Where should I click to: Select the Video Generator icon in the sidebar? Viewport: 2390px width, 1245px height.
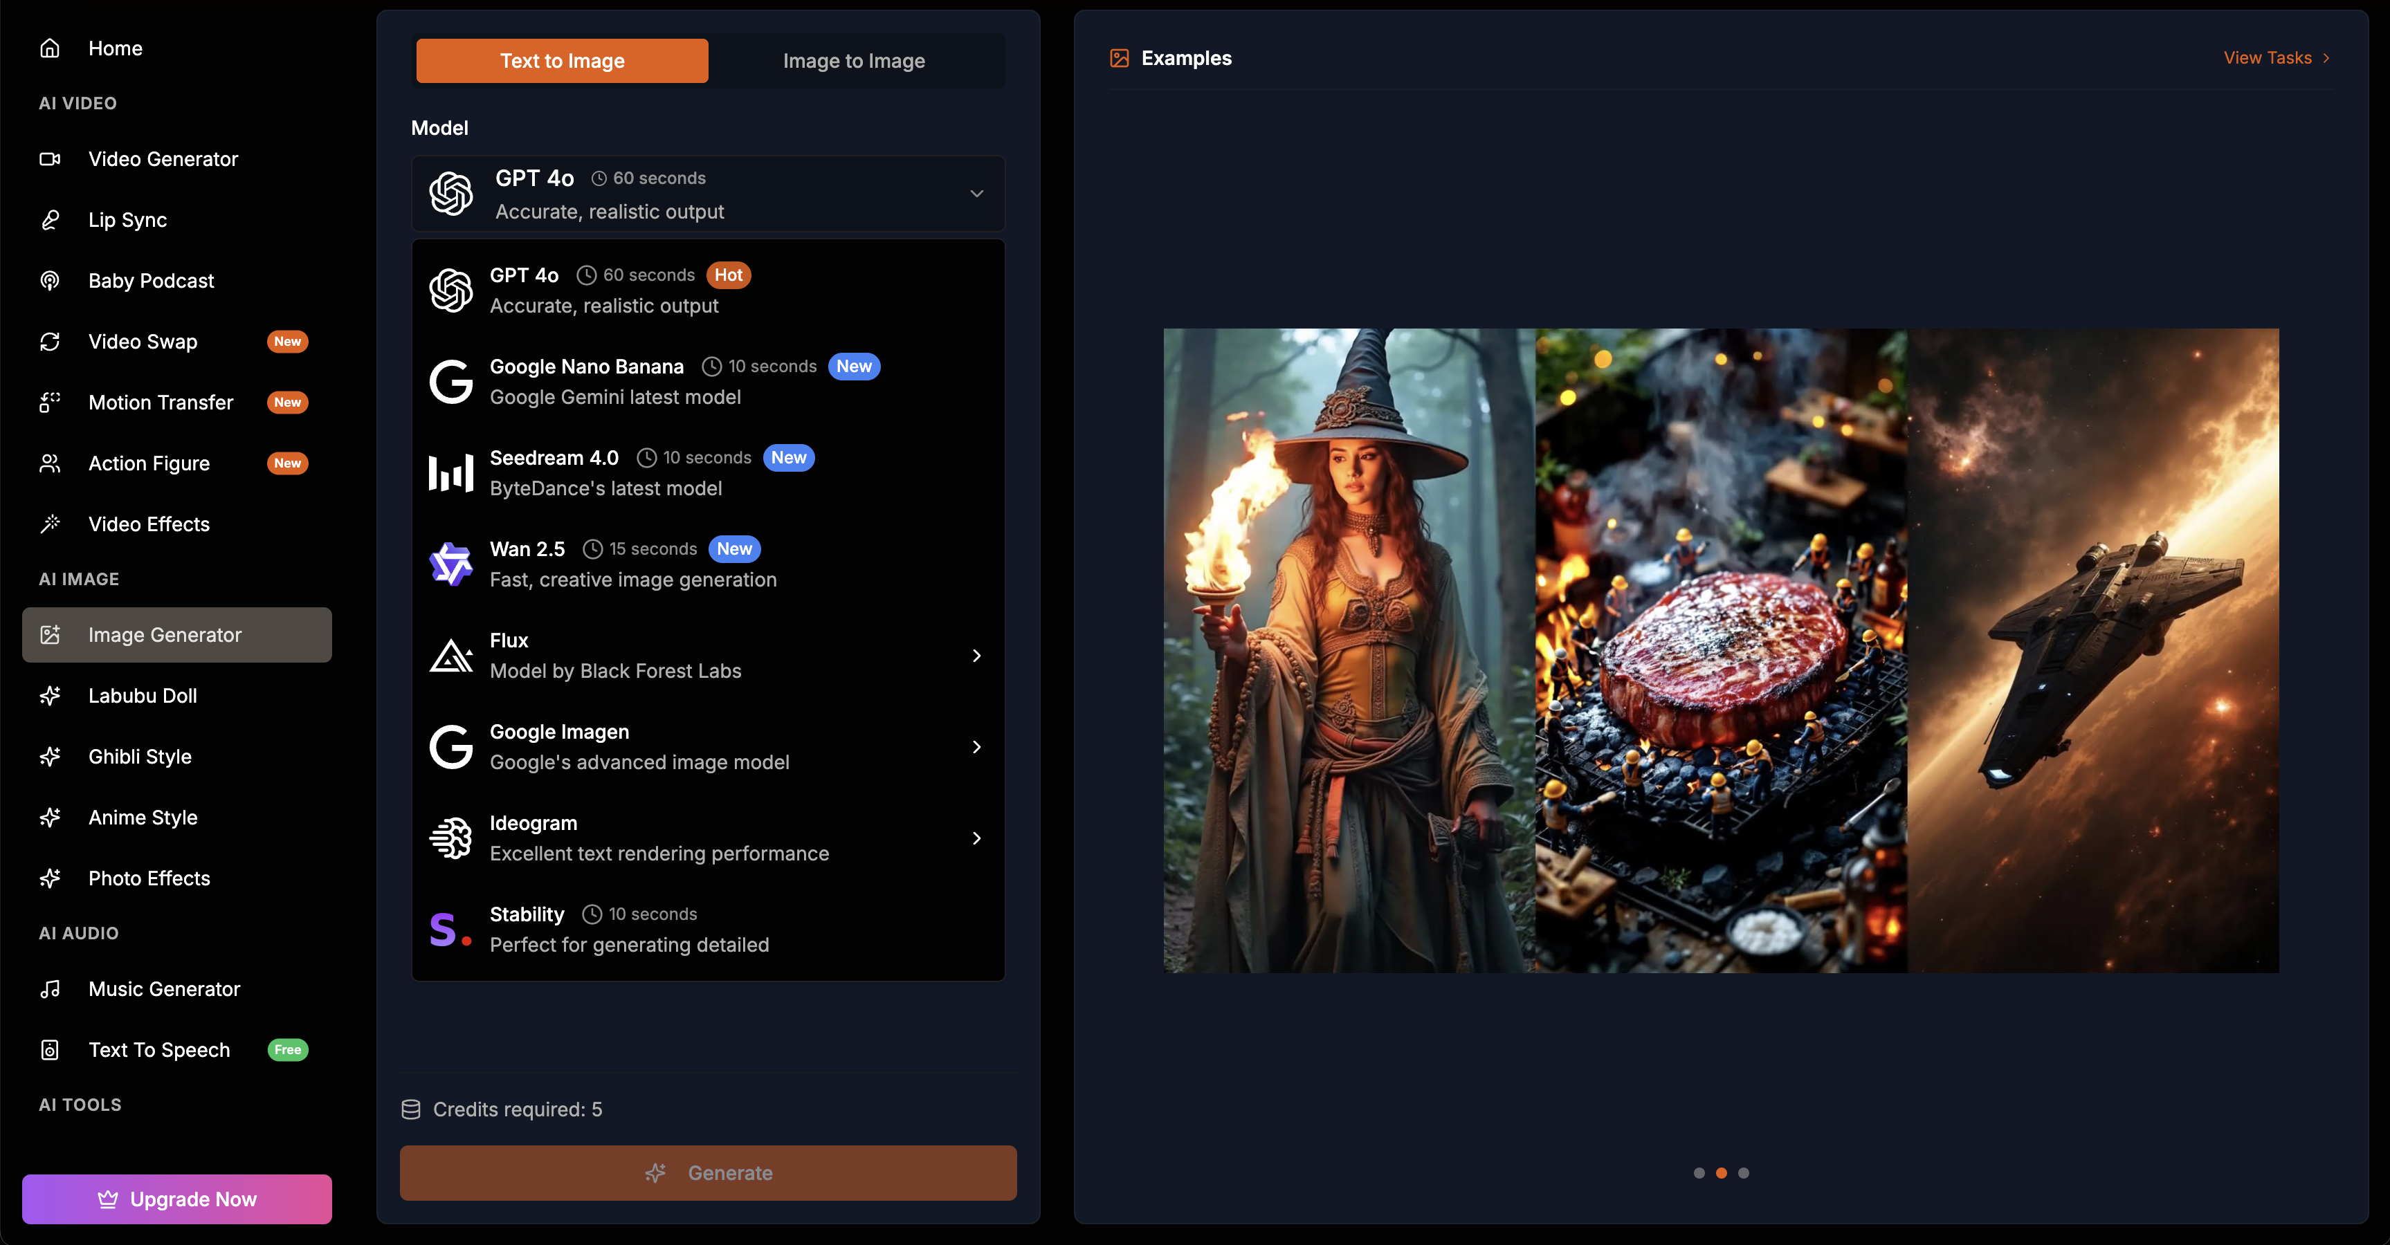coord(49,158)
